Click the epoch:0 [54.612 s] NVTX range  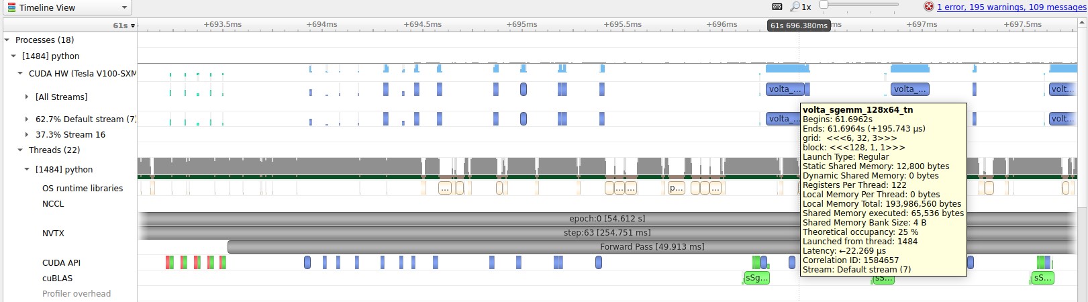607,219
